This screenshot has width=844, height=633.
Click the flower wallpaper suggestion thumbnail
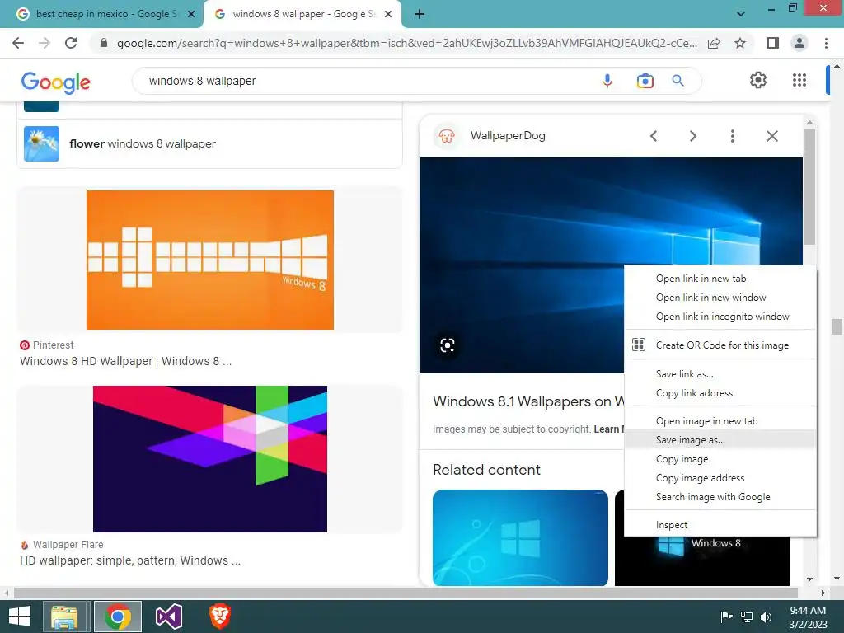point(41,143)
